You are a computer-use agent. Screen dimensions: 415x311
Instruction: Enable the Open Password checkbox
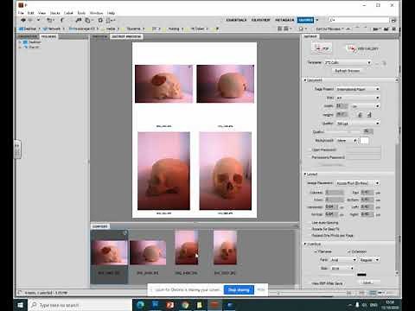click(x=310, y=149)
